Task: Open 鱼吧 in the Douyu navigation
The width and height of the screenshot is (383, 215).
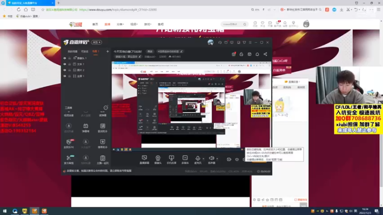Action: [160, 24]
